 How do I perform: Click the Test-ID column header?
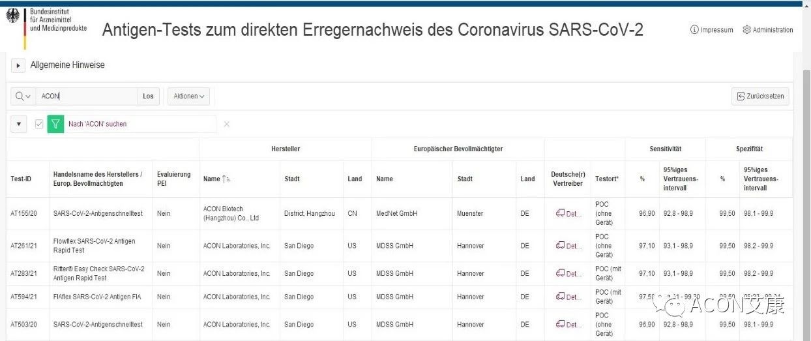21,179
